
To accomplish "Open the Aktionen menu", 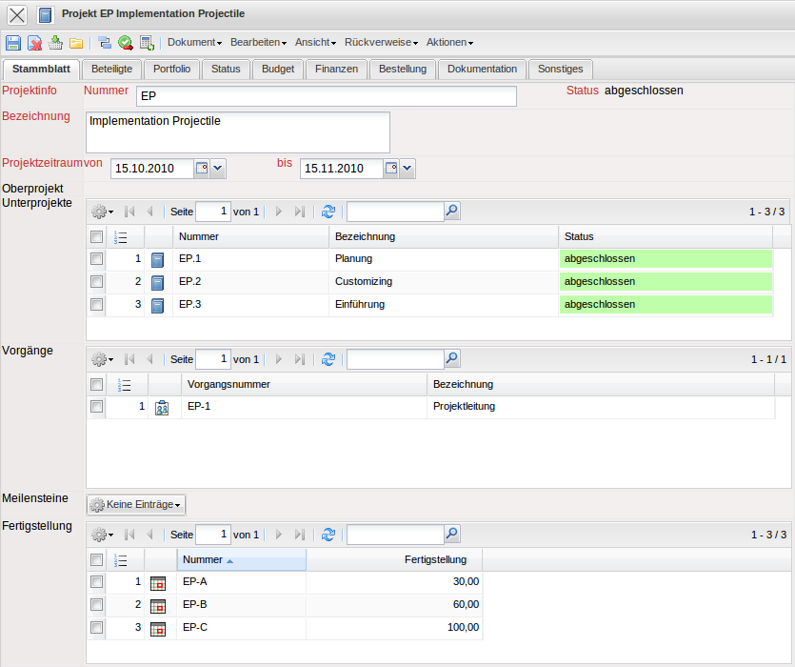I will coord(449,43).
